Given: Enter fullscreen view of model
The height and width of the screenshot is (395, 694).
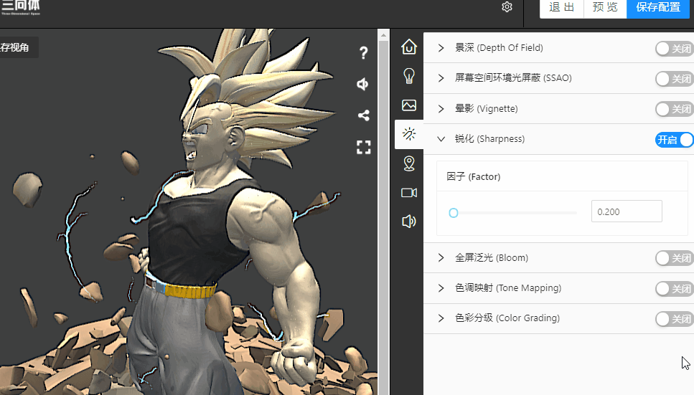Looking at the screenshot, I should click(363, 147).
